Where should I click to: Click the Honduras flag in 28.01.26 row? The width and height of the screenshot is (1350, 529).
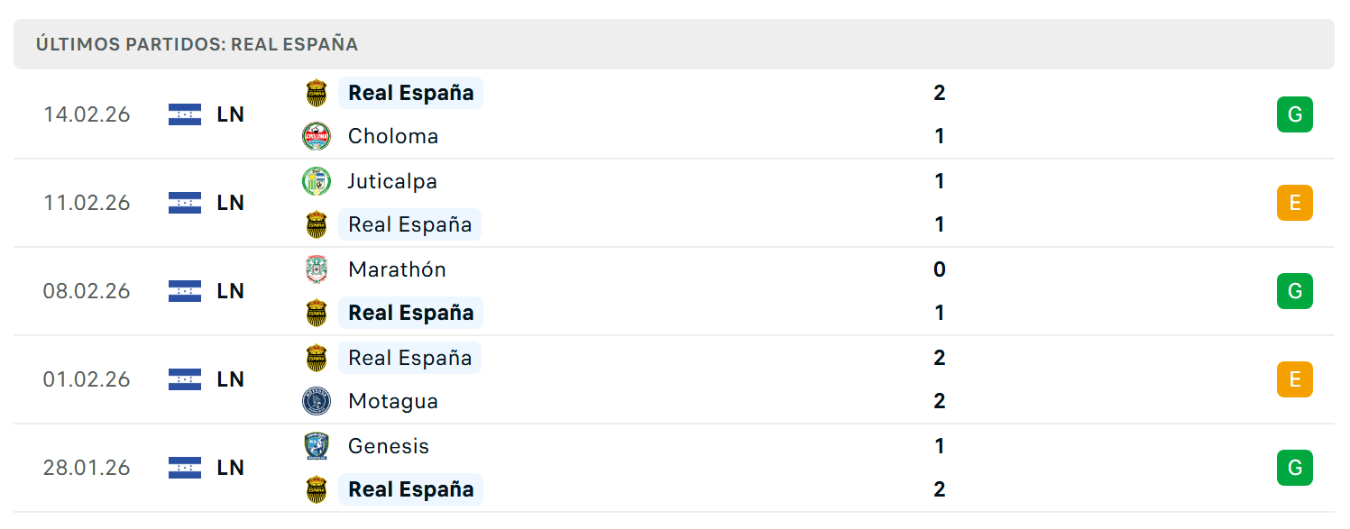pyautogui.click(x=185, y=468)
